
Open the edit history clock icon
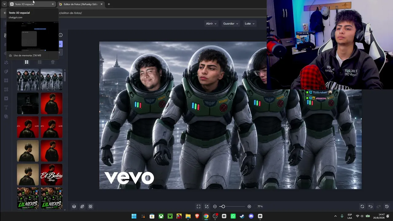click(387, 207)
